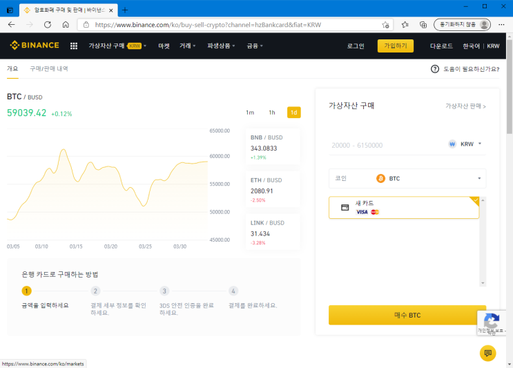Click the BTC price 59039.42
This screenshot has width=513, height=368.
(x=26, y=113)
